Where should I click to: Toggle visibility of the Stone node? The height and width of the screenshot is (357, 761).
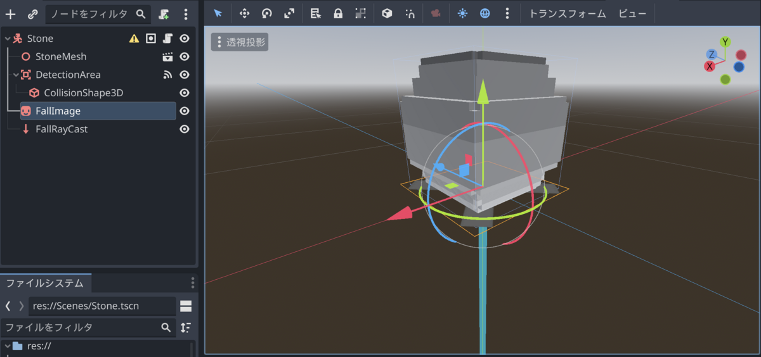click(x=185, y=39)
